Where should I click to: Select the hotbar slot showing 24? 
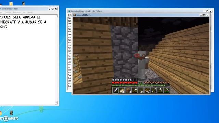coord(141,90)
